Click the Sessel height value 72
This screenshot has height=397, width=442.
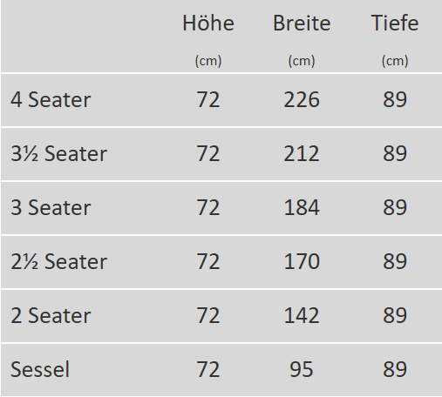click(x=208, y=369)
